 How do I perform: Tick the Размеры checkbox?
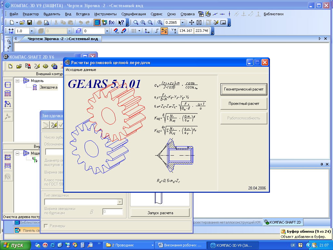click(46, 226)
